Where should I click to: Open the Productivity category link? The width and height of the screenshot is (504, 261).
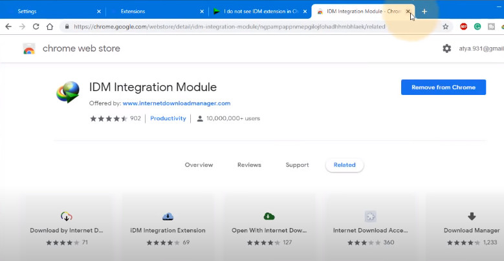[x=168, y=118]
